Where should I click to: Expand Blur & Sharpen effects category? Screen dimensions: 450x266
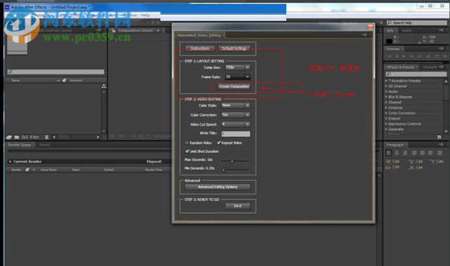(x=386, y=97)
